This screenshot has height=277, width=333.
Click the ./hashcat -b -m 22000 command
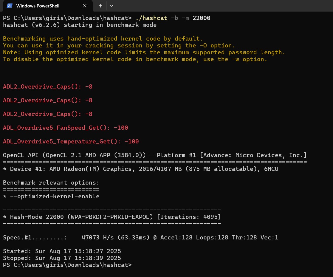173,18
